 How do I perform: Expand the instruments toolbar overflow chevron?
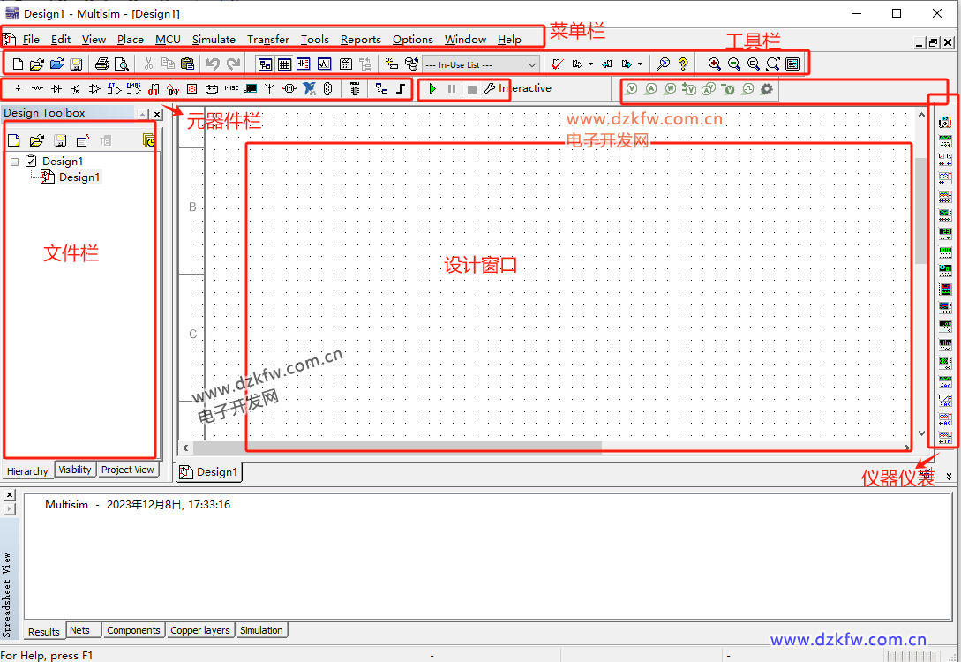(x=949, y=476)
